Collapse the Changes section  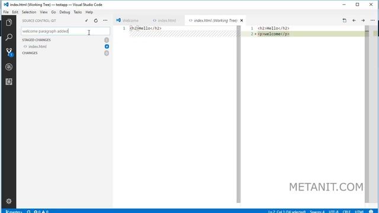pyautogui.click(x=30, y=53)
